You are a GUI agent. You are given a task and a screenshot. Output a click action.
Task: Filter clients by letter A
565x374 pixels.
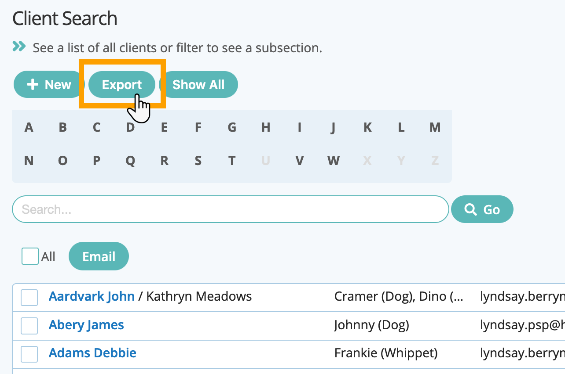29,127
